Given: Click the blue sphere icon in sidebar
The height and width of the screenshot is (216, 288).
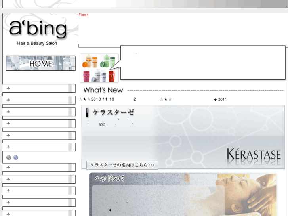Looking at the screenshot, I should 16,157.
